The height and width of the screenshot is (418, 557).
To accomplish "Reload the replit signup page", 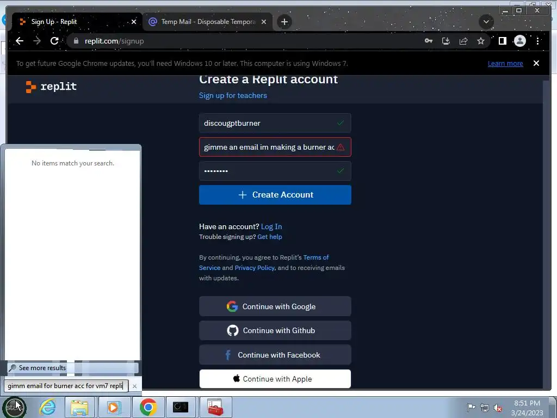I will click(x=54, y=41).
